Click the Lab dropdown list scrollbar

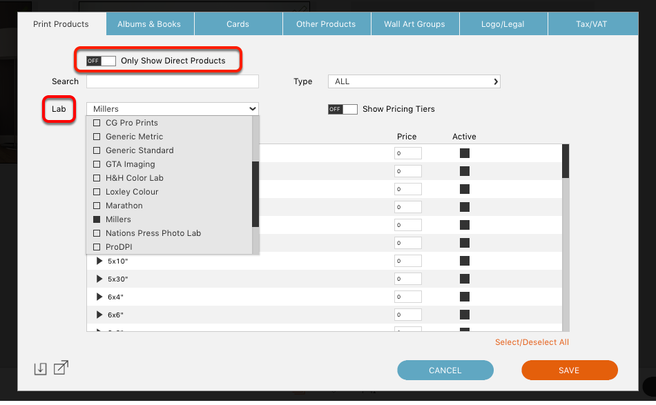(255, 195)
